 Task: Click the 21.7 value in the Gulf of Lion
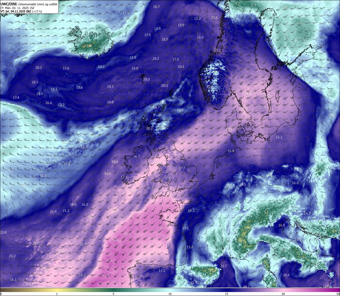point(224,266)
